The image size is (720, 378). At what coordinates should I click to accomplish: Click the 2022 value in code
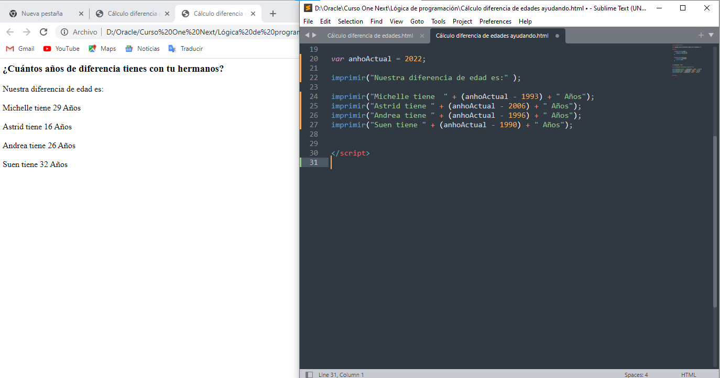(413, 59)
